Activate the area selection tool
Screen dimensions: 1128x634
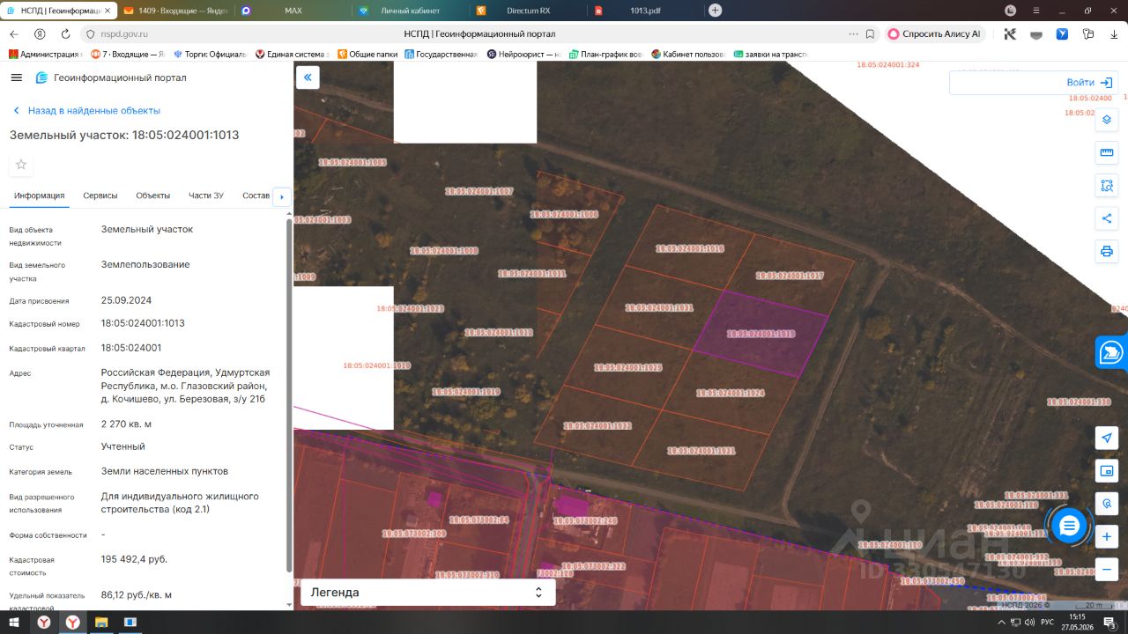[1107, 185]
